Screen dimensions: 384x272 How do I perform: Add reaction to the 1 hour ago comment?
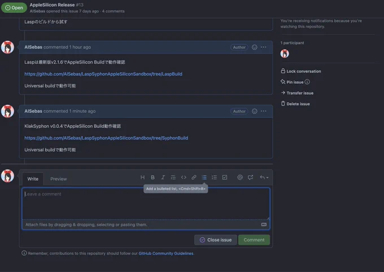255,47
